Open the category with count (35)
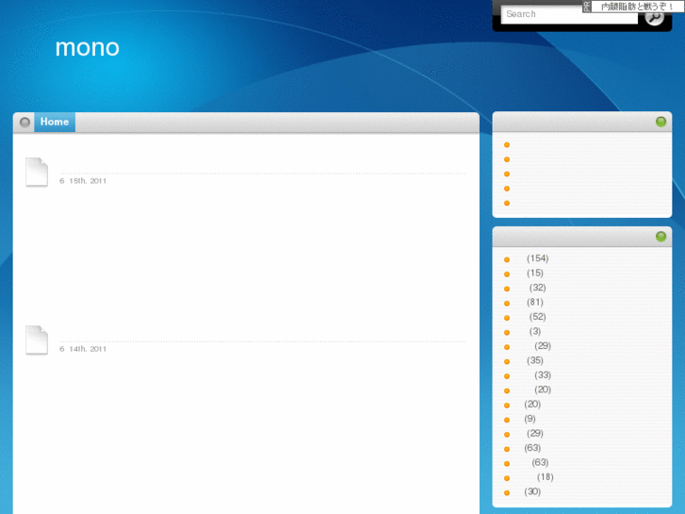The height and width of the screenshot is (514, 685). click(534, 360)
